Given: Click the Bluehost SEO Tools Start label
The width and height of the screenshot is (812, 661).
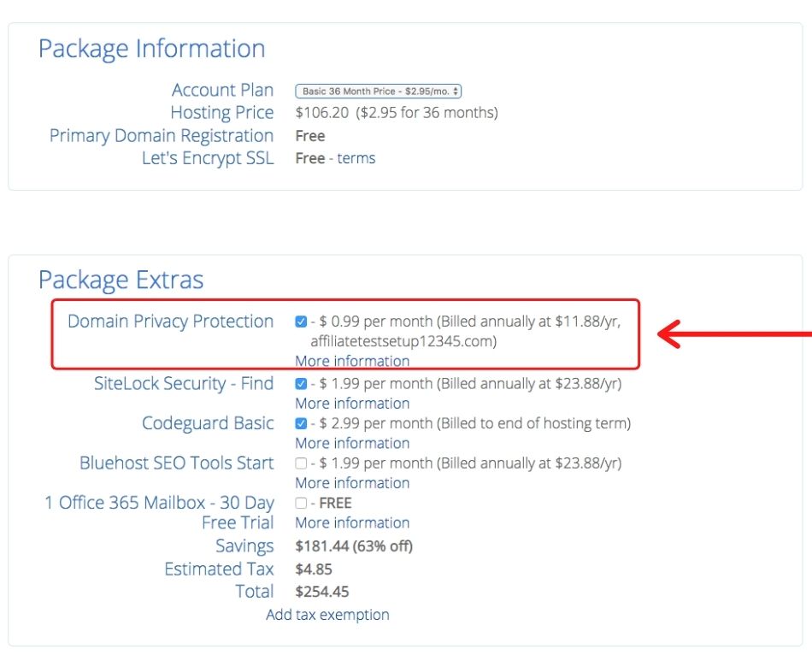Looking at the screenshot, I should (x=177, y=463).
